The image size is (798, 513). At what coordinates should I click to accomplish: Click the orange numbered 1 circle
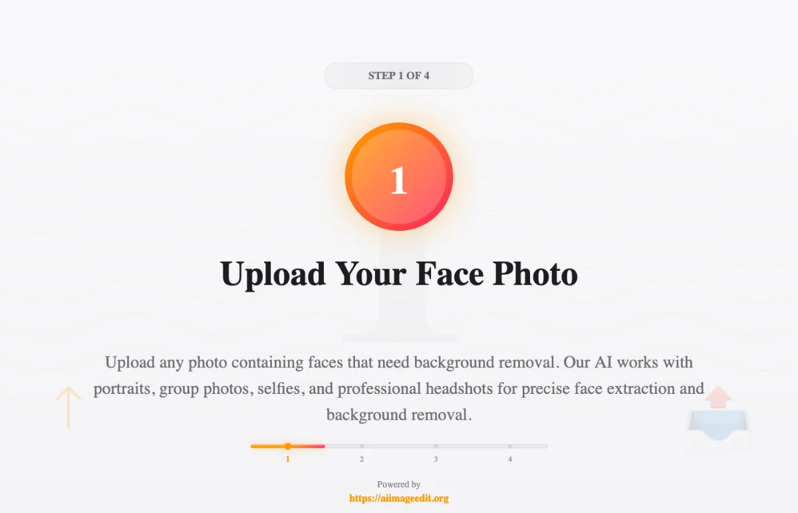click(x=399, y=177)
